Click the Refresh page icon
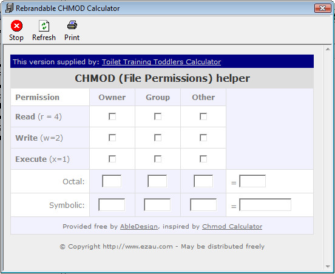 (x=44, y=25)
